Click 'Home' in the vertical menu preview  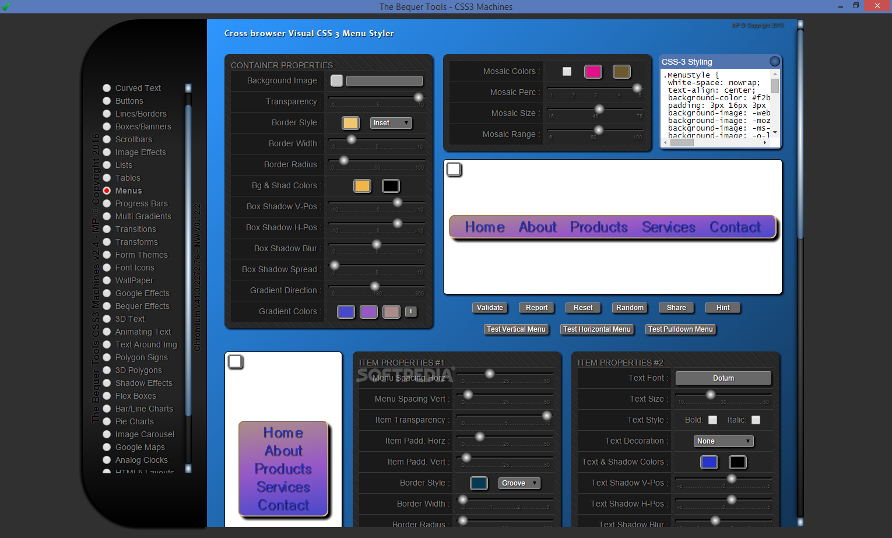tap(283, 432)
